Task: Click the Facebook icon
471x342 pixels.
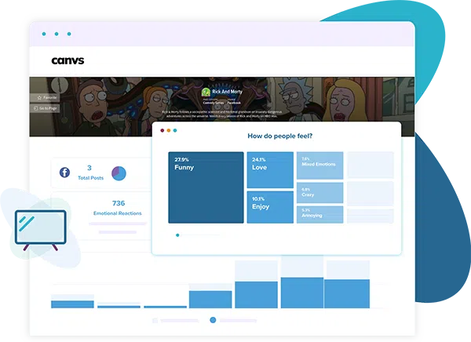Action: 64,173
